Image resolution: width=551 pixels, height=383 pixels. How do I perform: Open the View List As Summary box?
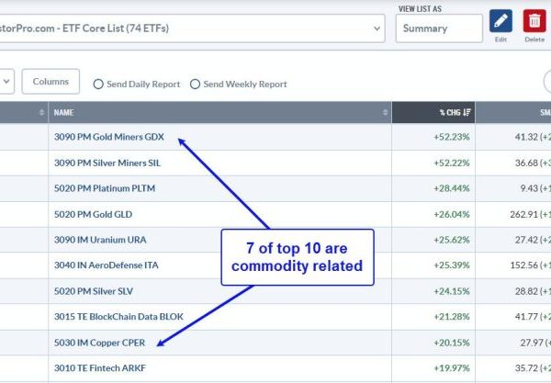439,28
